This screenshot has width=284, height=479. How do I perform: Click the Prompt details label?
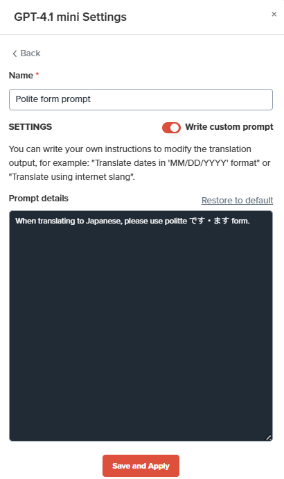38,199
